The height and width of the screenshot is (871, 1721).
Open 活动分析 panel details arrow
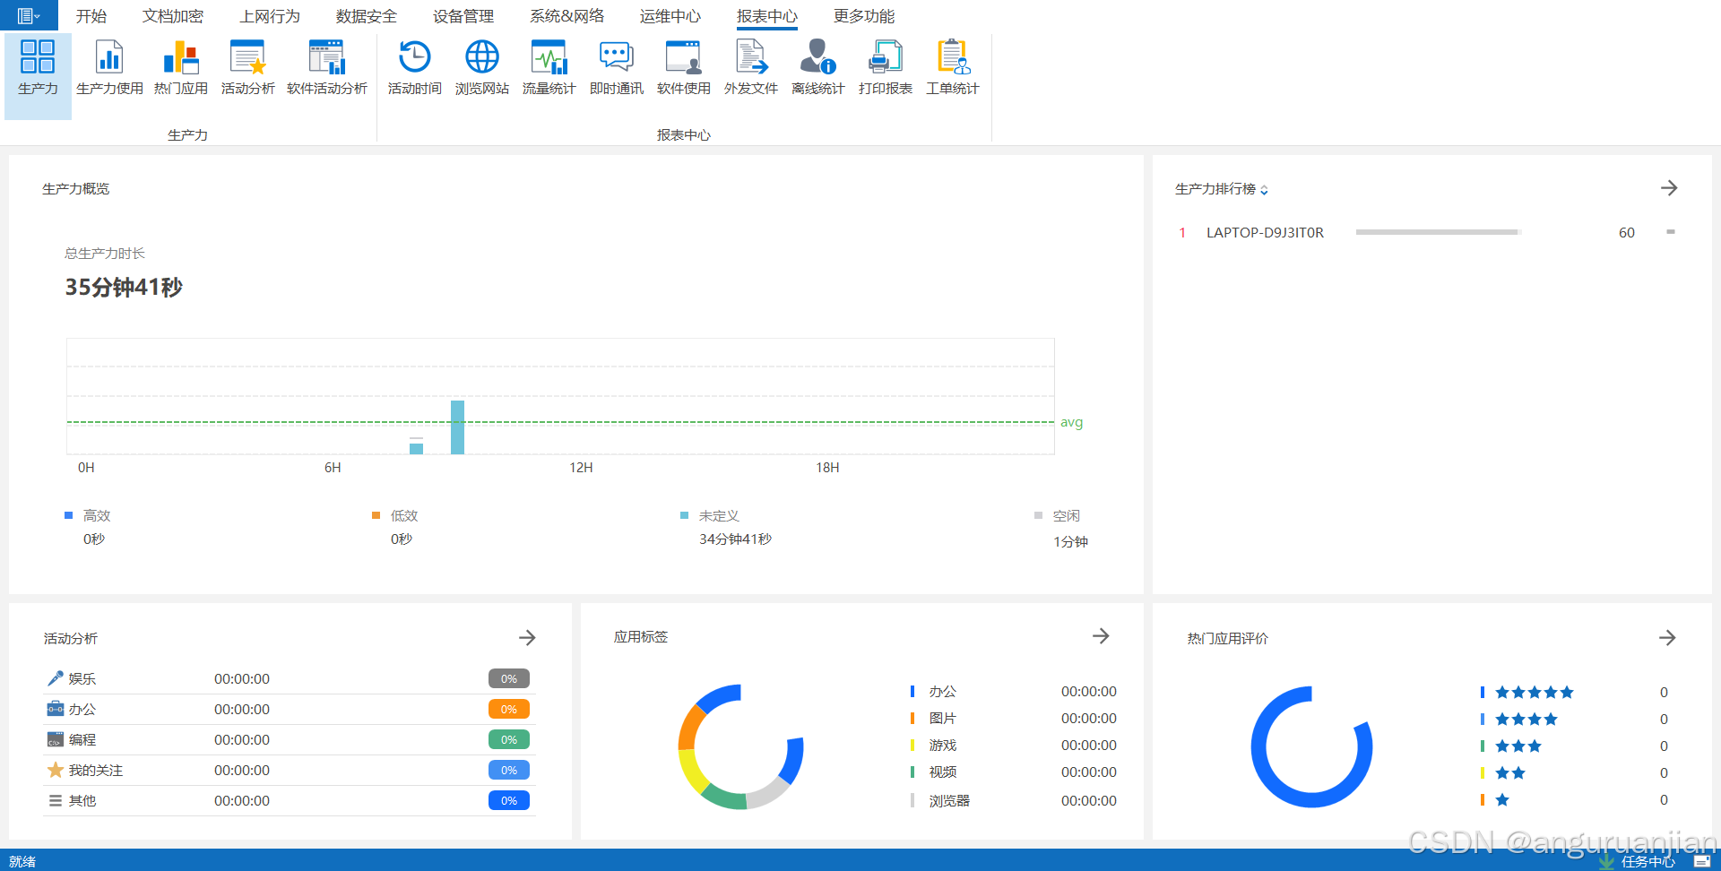pyautogui.click(x=527, y=637)
